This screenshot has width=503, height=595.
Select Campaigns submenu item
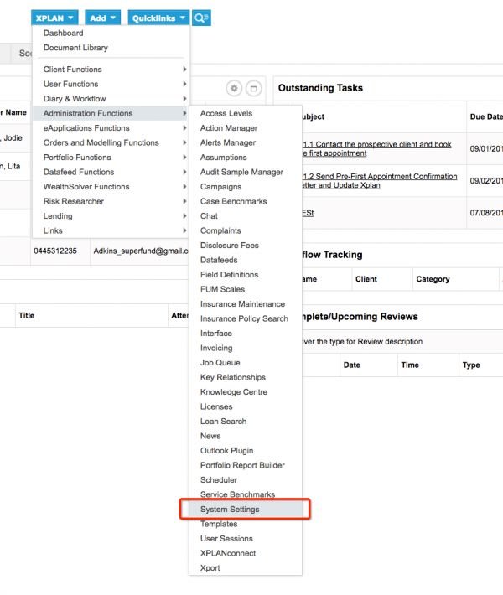220,187
